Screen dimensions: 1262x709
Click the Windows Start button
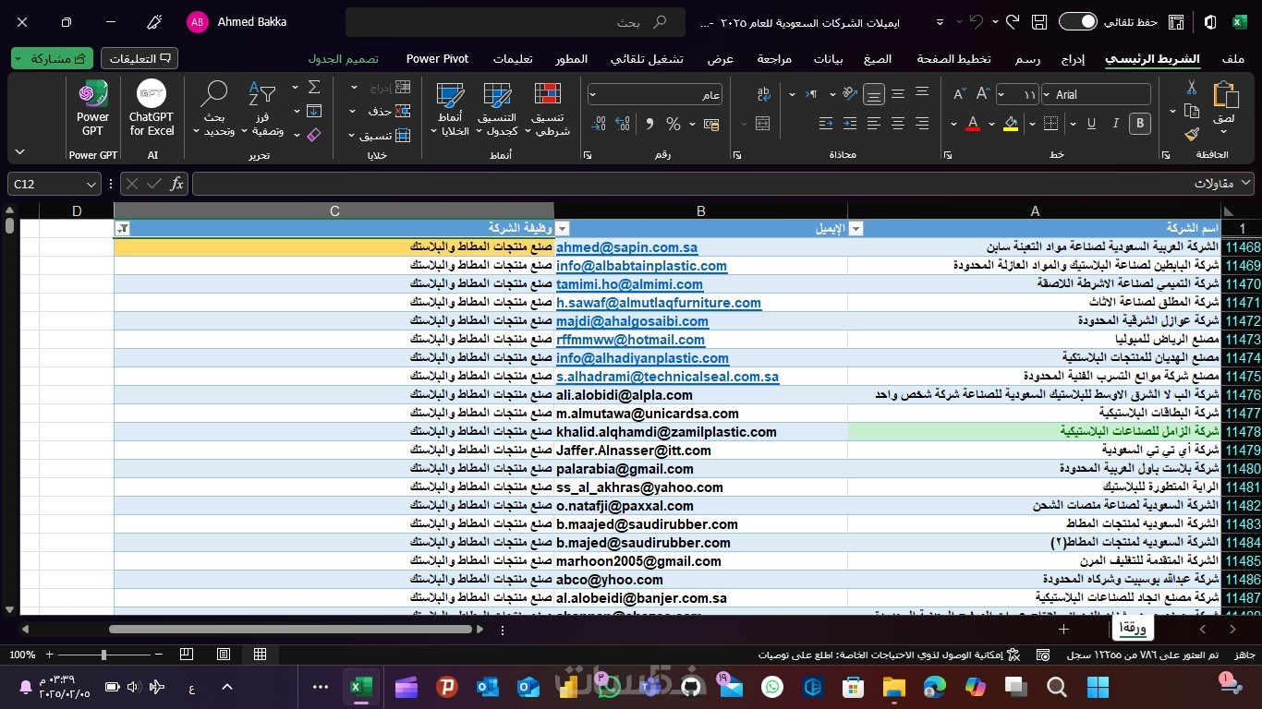1098,687
